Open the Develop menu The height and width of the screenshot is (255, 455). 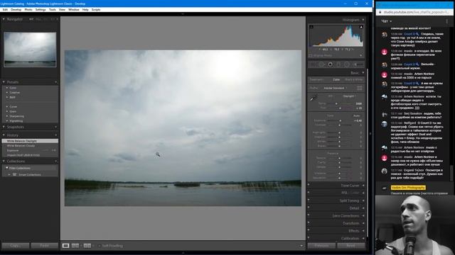point(16,9)
